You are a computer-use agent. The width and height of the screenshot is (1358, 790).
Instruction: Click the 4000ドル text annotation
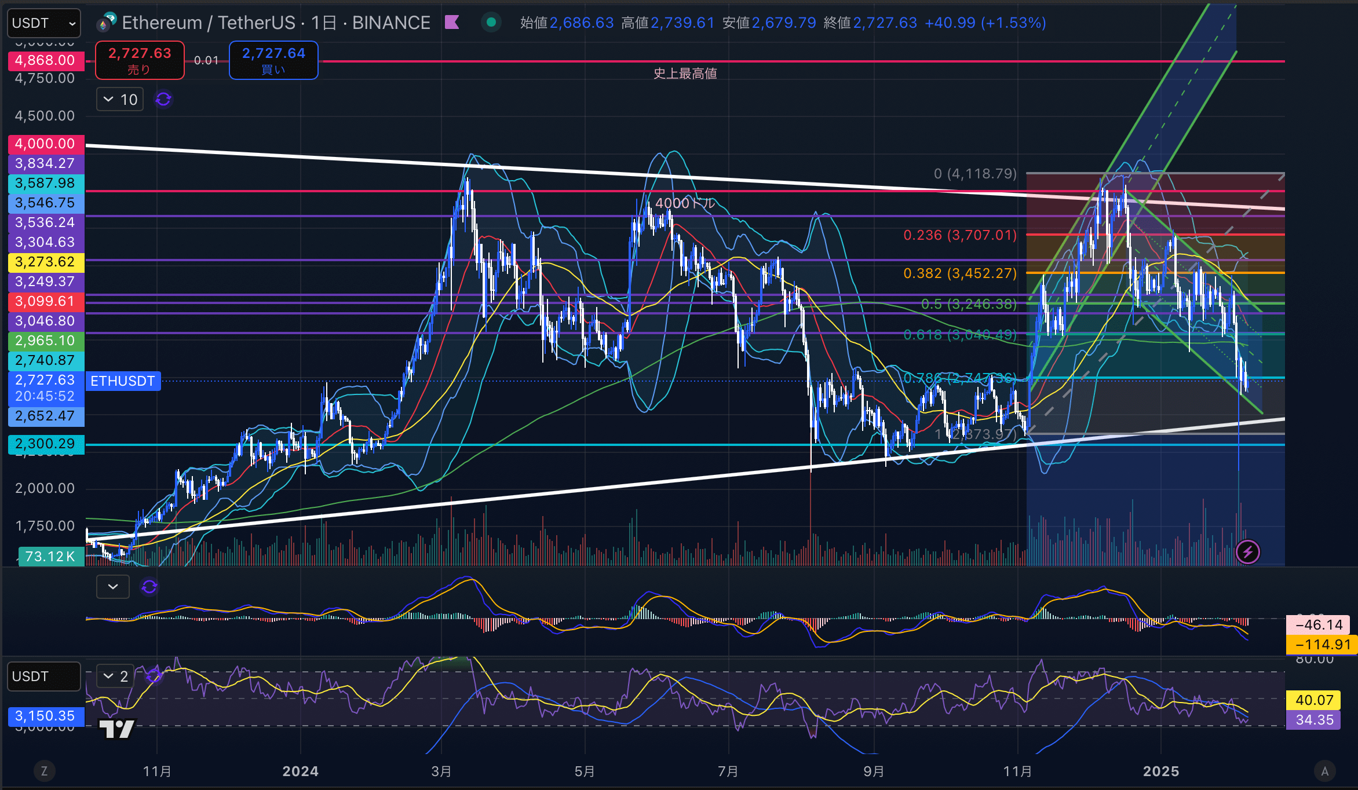pyautogui.click(x=685, y=203)
